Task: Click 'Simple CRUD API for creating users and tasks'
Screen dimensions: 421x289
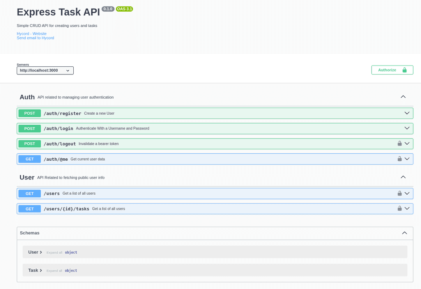Action: (x=57, y=25)
